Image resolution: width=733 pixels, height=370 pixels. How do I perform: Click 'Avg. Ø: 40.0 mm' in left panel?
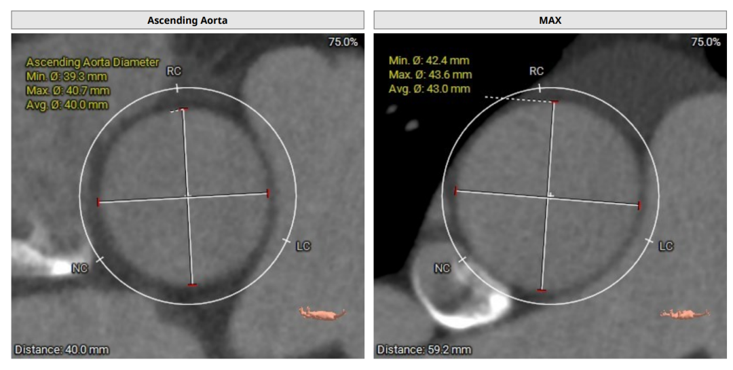[x=67, y=105]
